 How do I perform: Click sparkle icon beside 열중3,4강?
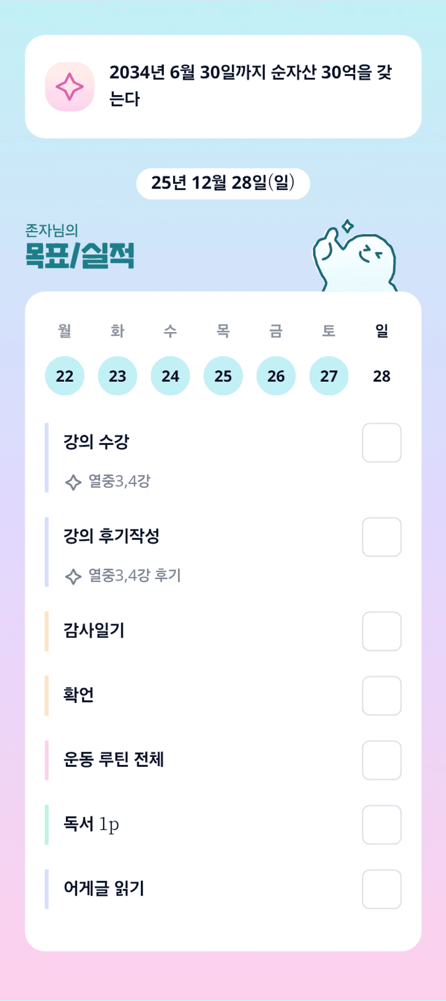point(73,482)
